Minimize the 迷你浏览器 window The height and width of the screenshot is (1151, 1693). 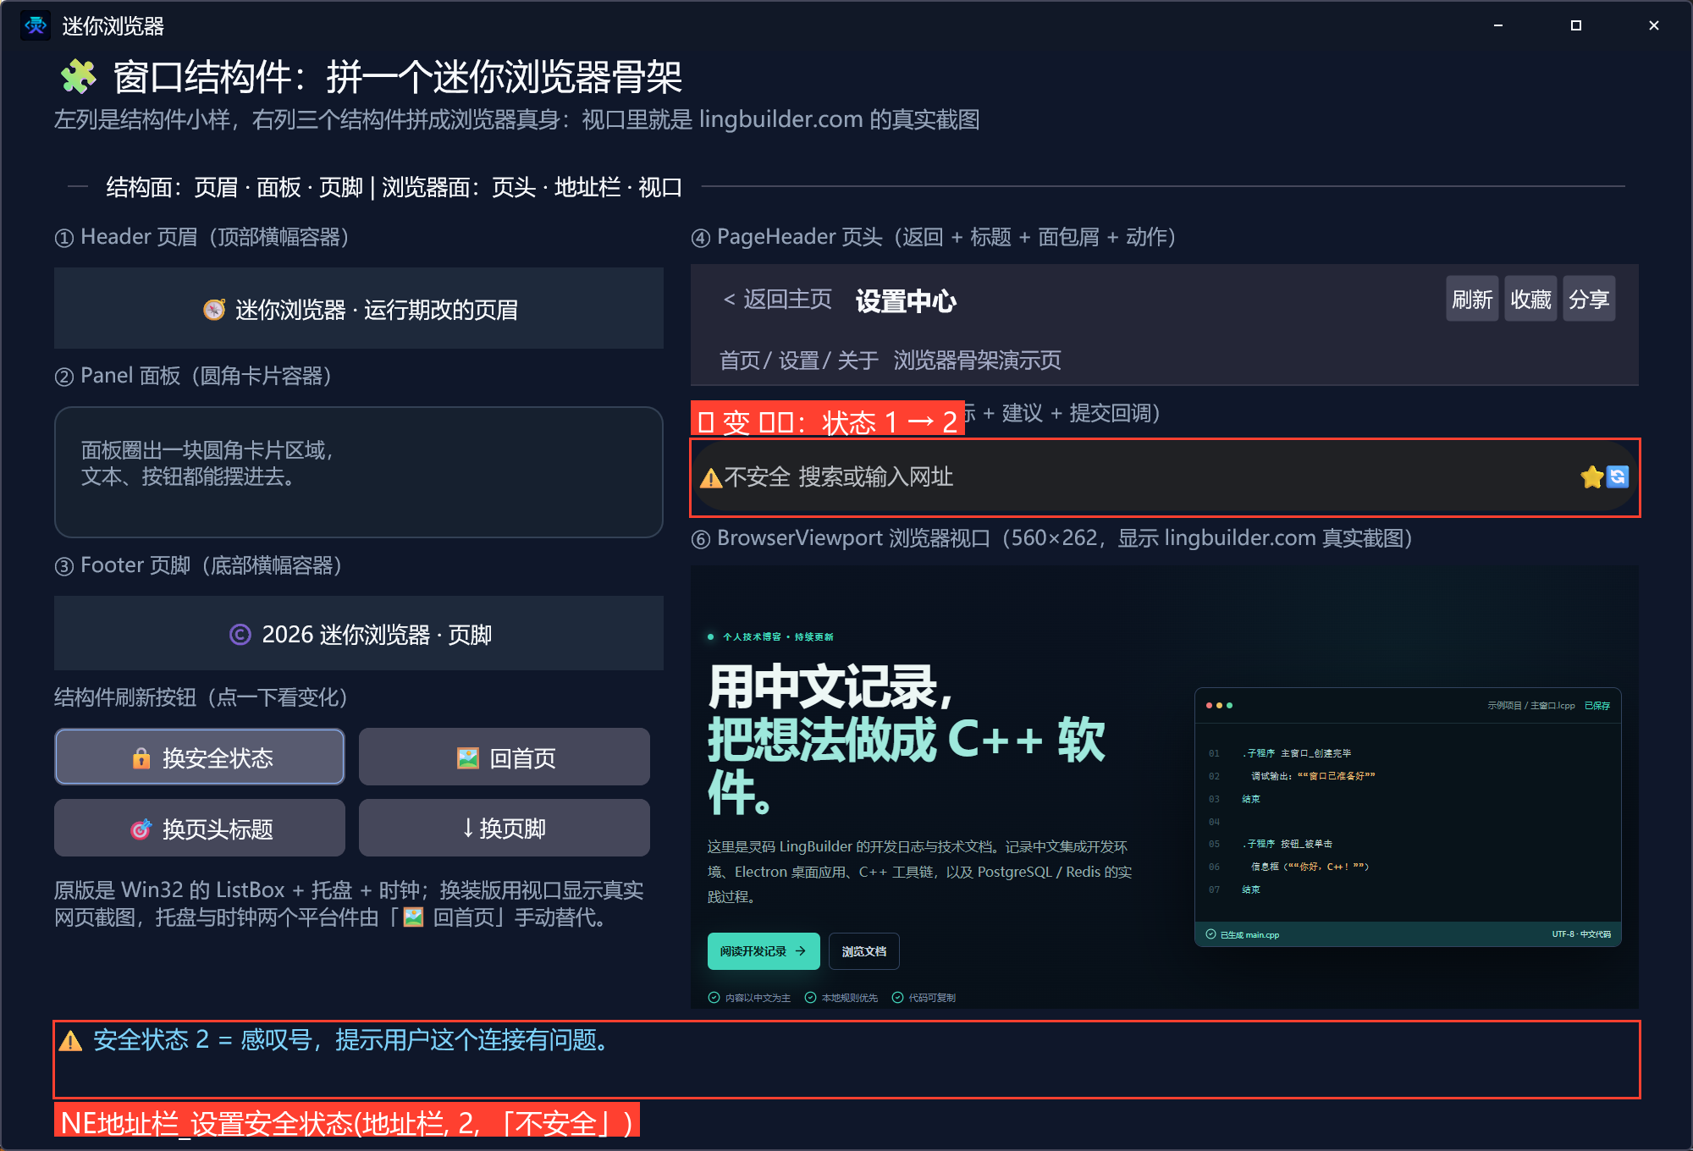click(x=1498, y=25)
